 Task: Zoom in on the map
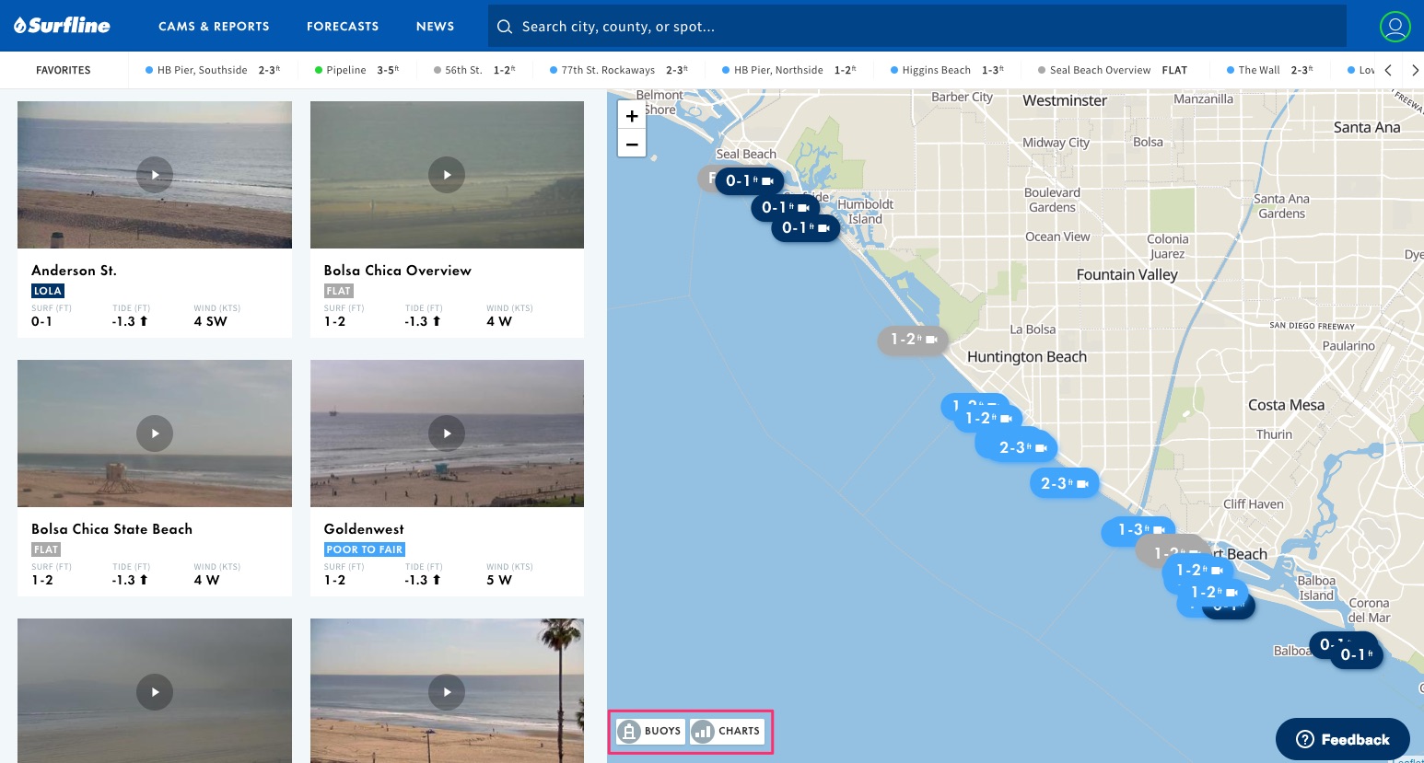point(632,116)
